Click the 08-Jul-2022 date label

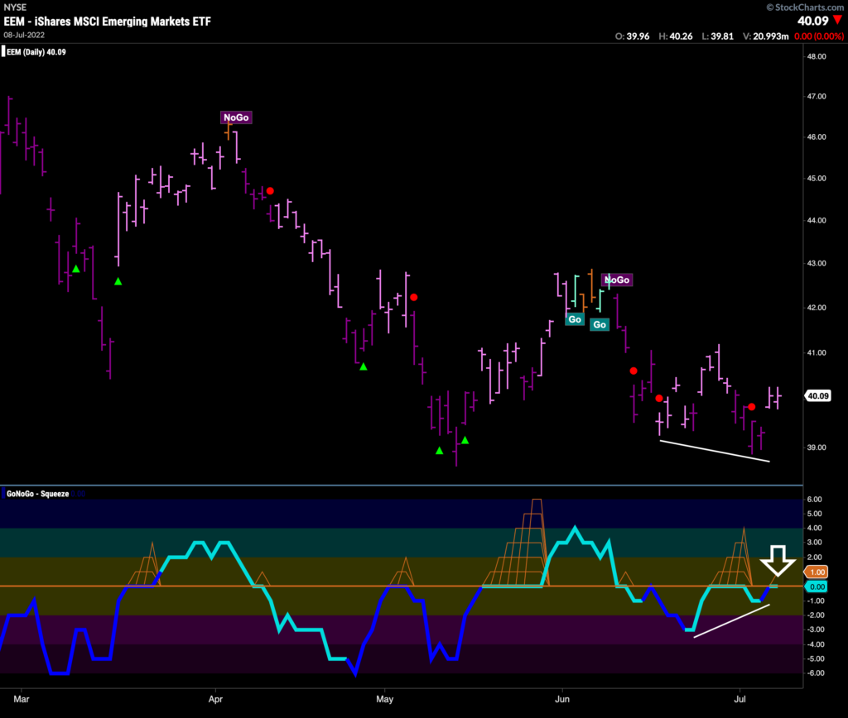coord(24,35)
